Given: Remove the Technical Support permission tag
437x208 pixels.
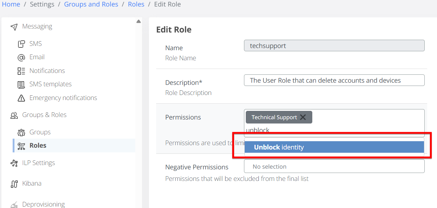Looking at the screenshot, I should (303, 117).
